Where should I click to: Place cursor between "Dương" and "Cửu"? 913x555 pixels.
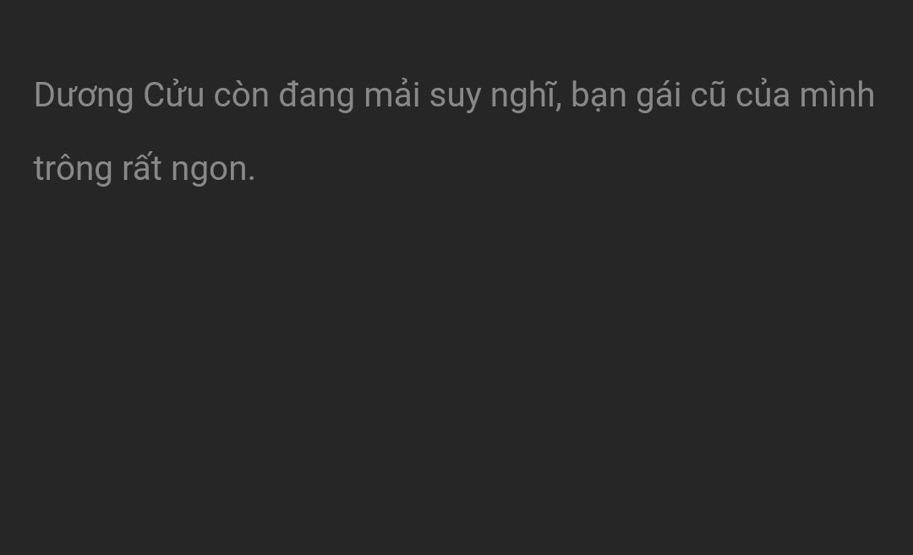pos(139,95)
